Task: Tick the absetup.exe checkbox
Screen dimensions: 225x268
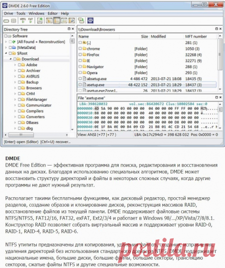Action: point(80,79)
